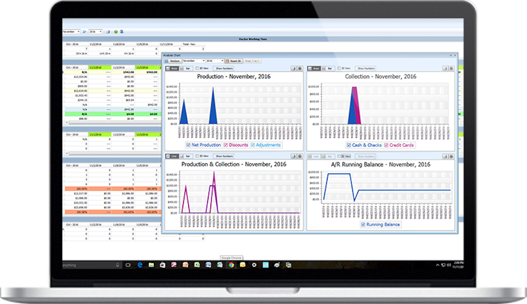Click the export icon next to the globe

tap(121, 32)
